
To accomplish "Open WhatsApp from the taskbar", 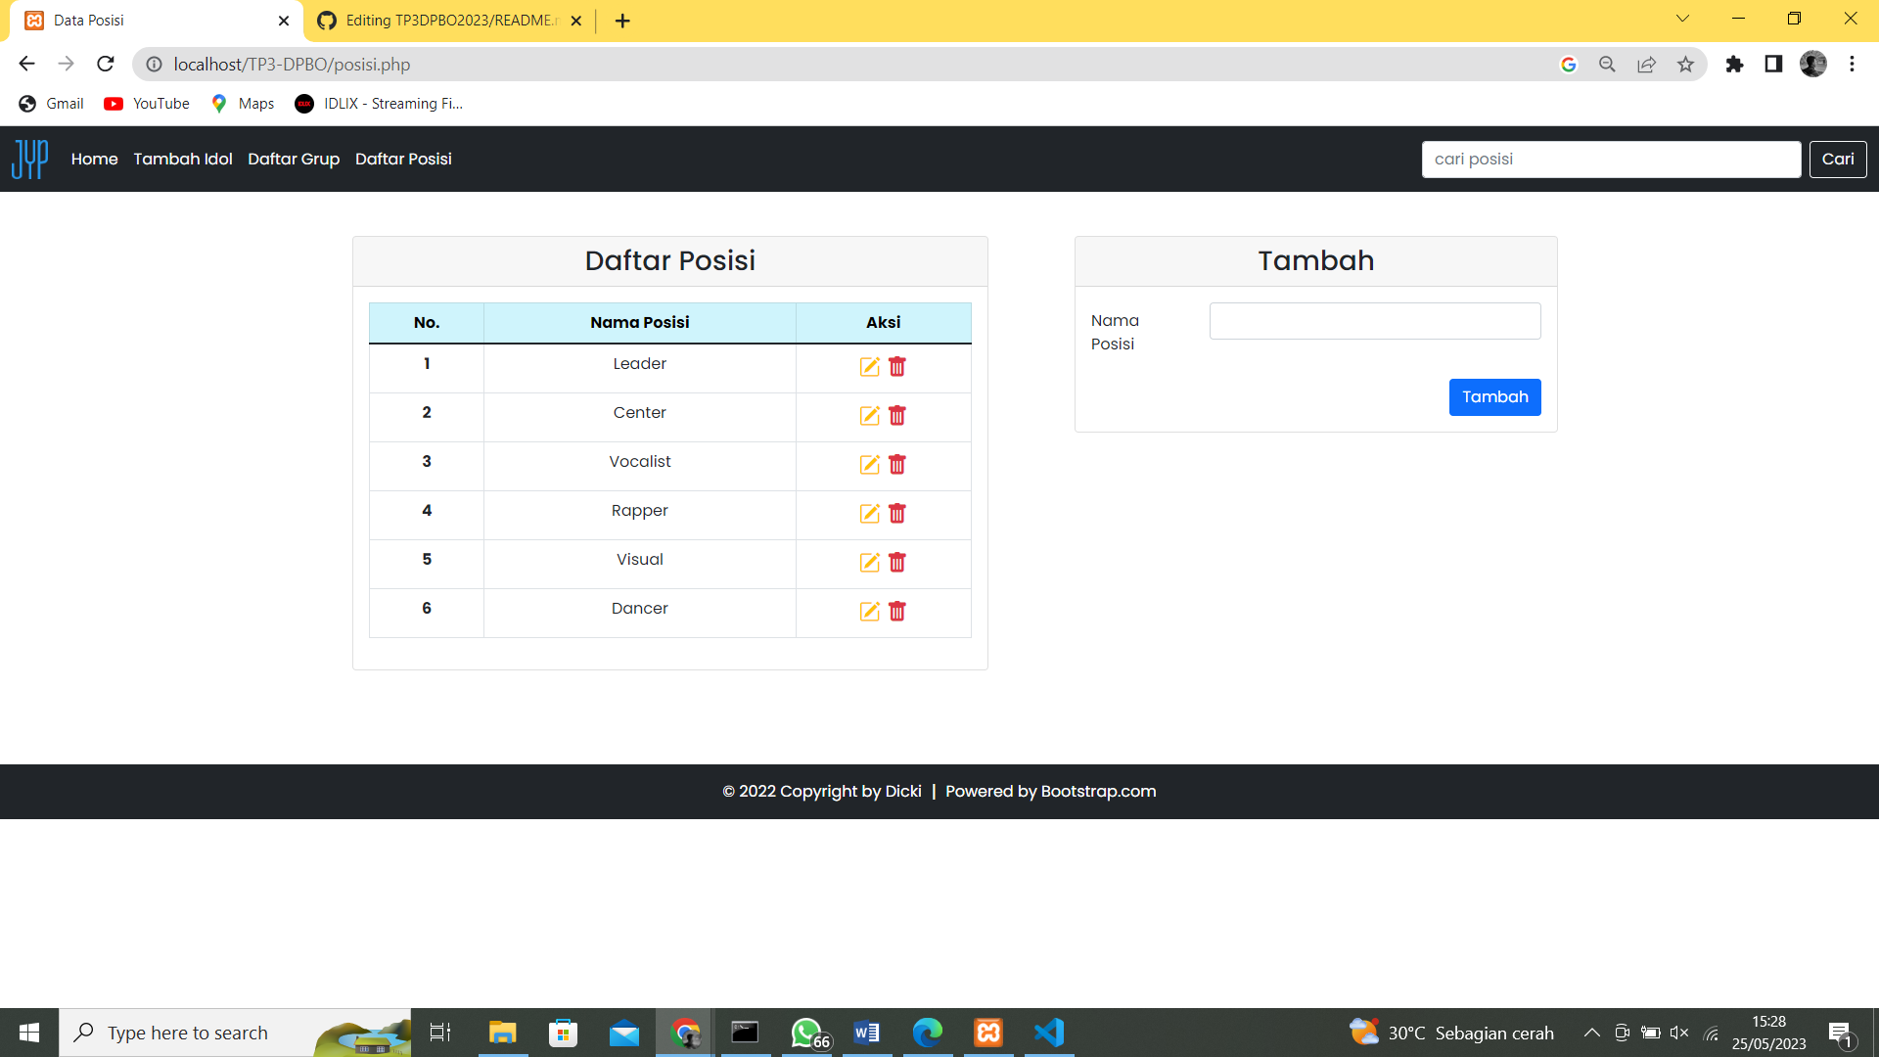I will click(x=805, y=1032).
